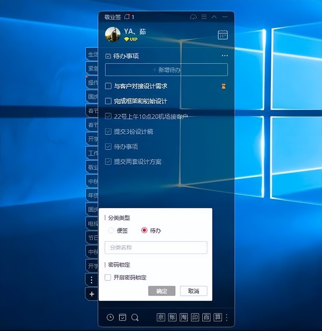Open the calendar icon beside the profile

223,35
